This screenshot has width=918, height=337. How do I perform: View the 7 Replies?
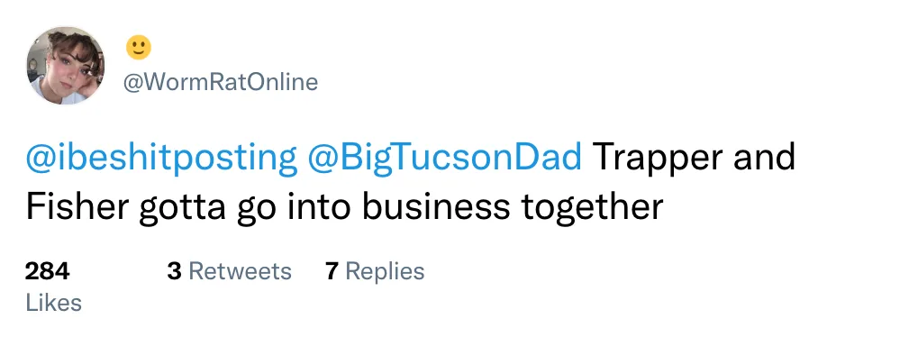(x=376, y=271)
